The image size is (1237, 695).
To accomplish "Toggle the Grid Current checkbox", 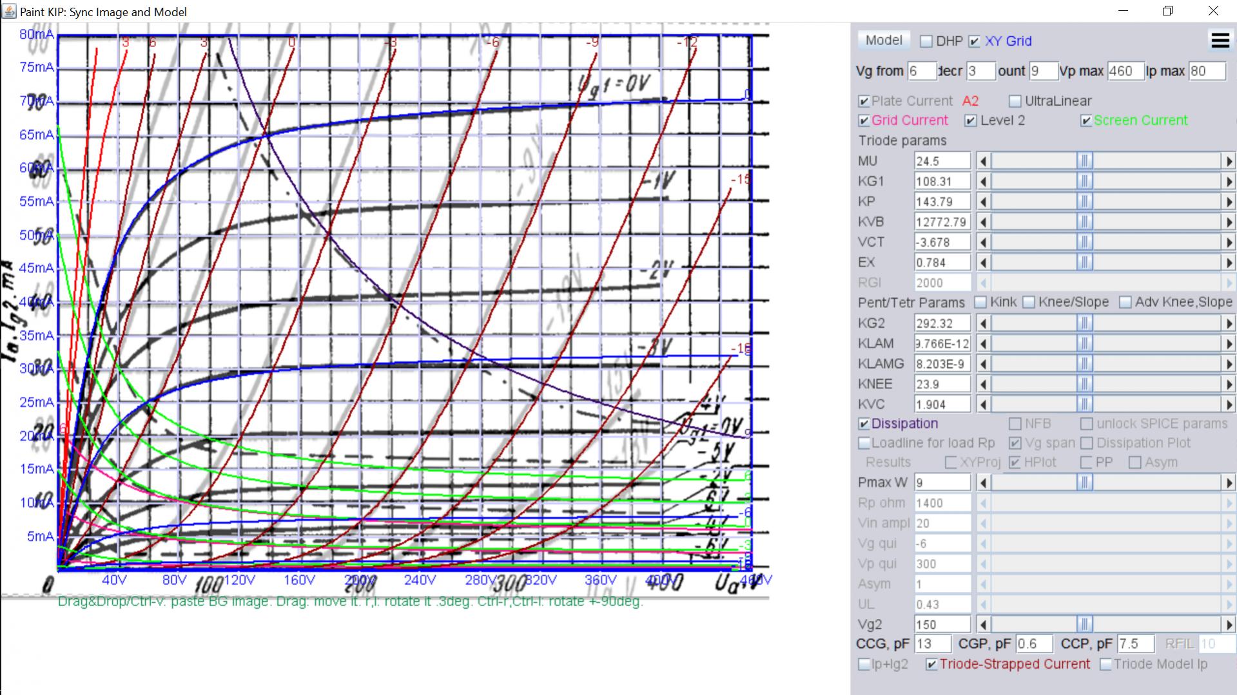I will (x=864, y=120).
